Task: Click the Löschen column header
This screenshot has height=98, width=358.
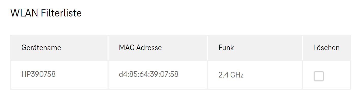Action: [x=326, y=48]
